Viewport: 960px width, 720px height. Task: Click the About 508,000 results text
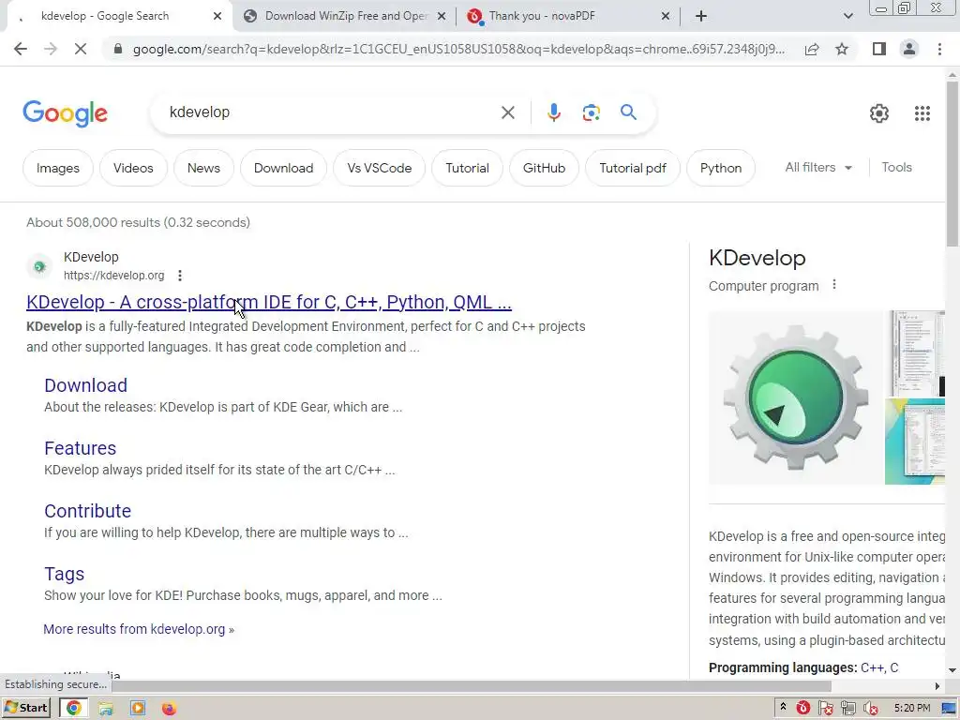138,222
